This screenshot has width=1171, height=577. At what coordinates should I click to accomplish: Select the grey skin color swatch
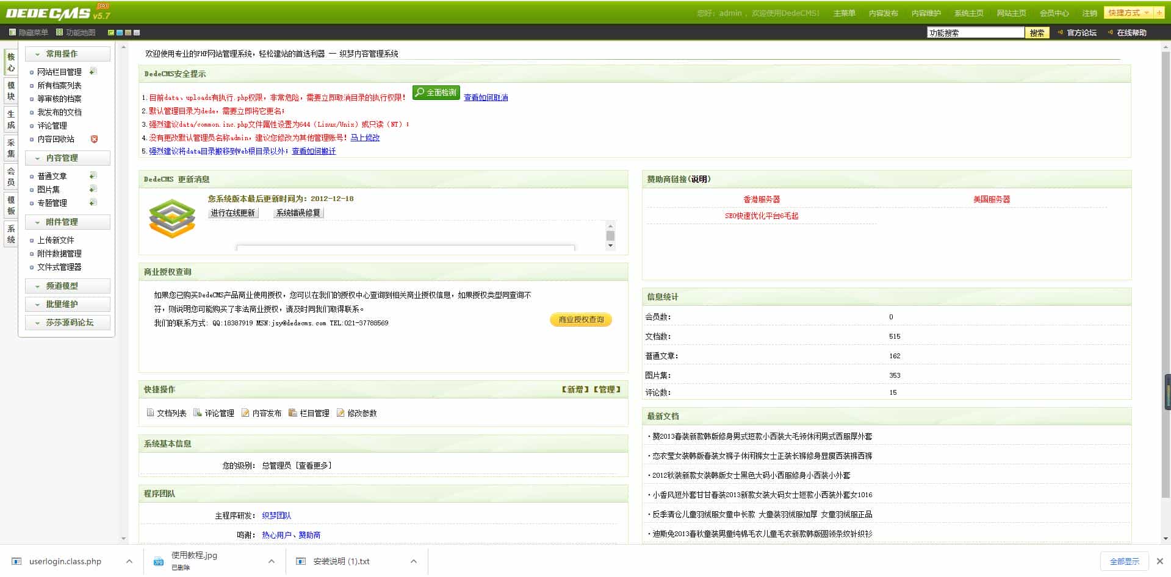pos(137,32)
